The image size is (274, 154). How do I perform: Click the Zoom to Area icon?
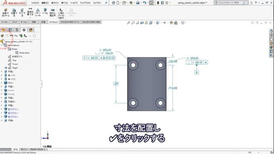(x=133, y=23)
